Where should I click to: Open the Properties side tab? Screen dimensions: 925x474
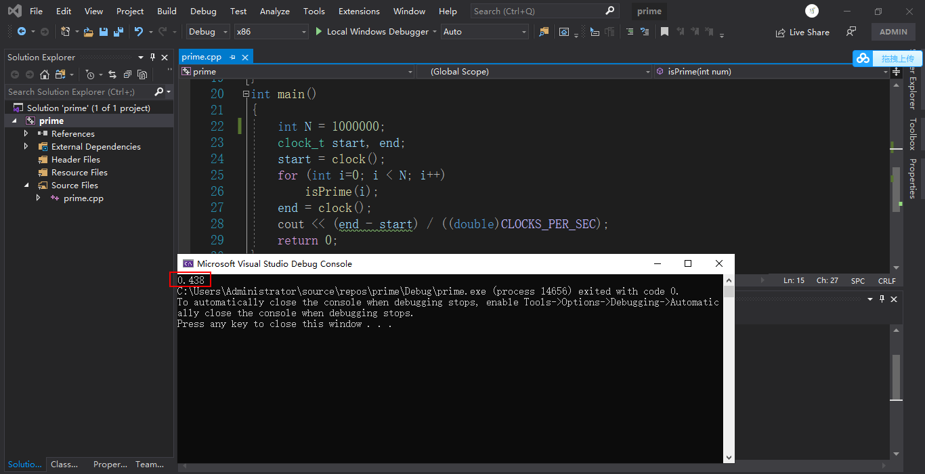(912, 179)
